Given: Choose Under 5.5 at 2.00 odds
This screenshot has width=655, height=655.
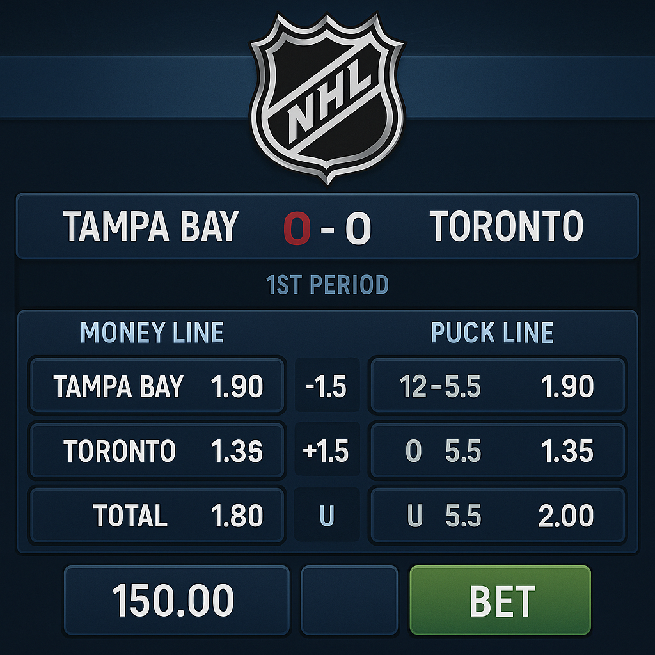Looking at the screenshot, I should (x=498, y=514).
